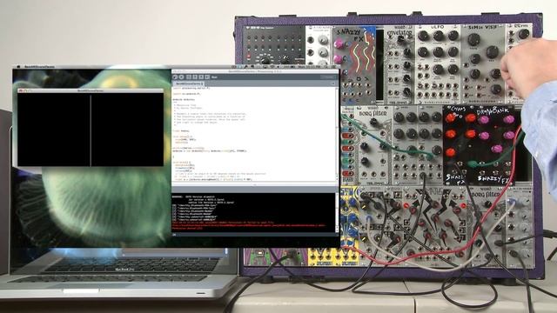The image size is (557, 313).
Task: Click the Export icon in Processing toolbar
Action: (x=207, y=77)
